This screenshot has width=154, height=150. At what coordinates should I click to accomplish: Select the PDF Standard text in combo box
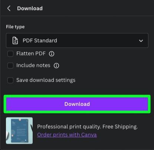tap(40, 41)
